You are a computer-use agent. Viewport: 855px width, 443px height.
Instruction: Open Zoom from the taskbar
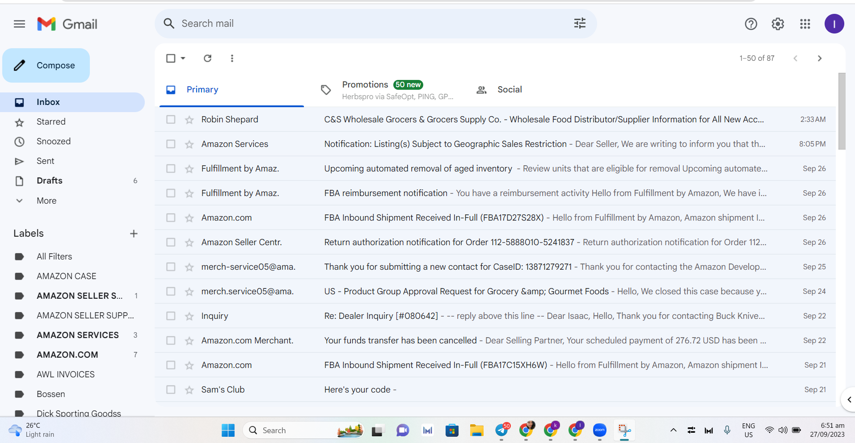click(600, 430)
